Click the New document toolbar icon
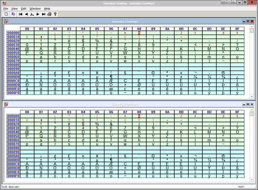 [x=6, y=14]
